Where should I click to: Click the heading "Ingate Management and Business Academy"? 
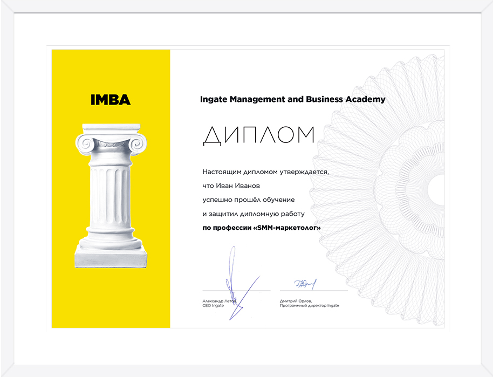click(x=293, y=99)
